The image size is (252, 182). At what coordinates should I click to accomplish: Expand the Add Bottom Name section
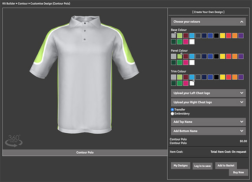tap(208, 131)
